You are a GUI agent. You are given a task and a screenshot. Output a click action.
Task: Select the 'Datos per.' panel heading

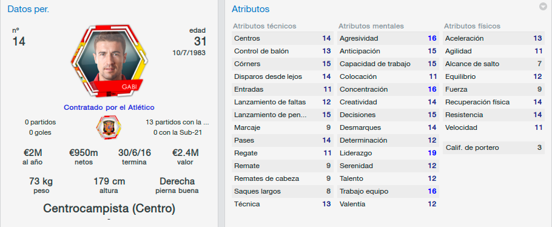coord(28,10)
